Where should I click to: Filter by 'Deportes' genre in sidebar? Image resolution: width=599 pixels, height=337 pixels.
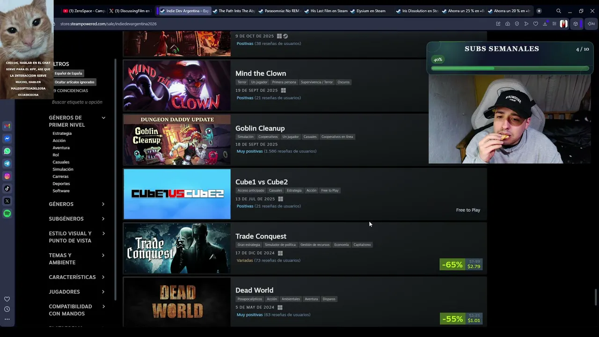pos(61,183)
